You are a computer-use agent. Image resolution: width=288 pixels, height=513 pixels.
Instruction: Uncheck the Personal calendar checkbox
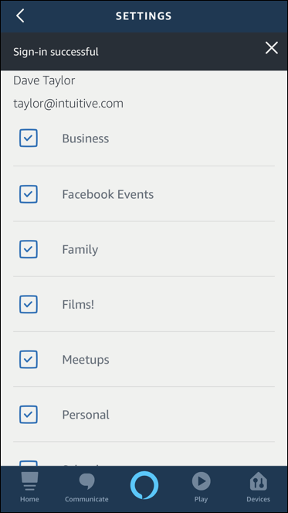29,415
